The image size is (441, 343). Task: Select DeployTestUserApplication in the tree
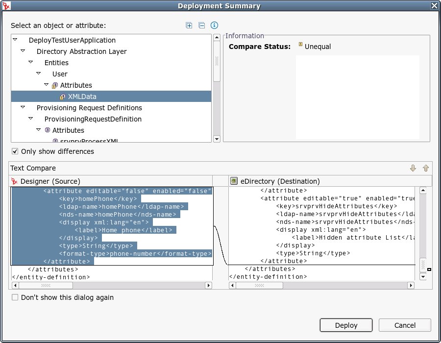pyautogui.click(x=72, y=40)
